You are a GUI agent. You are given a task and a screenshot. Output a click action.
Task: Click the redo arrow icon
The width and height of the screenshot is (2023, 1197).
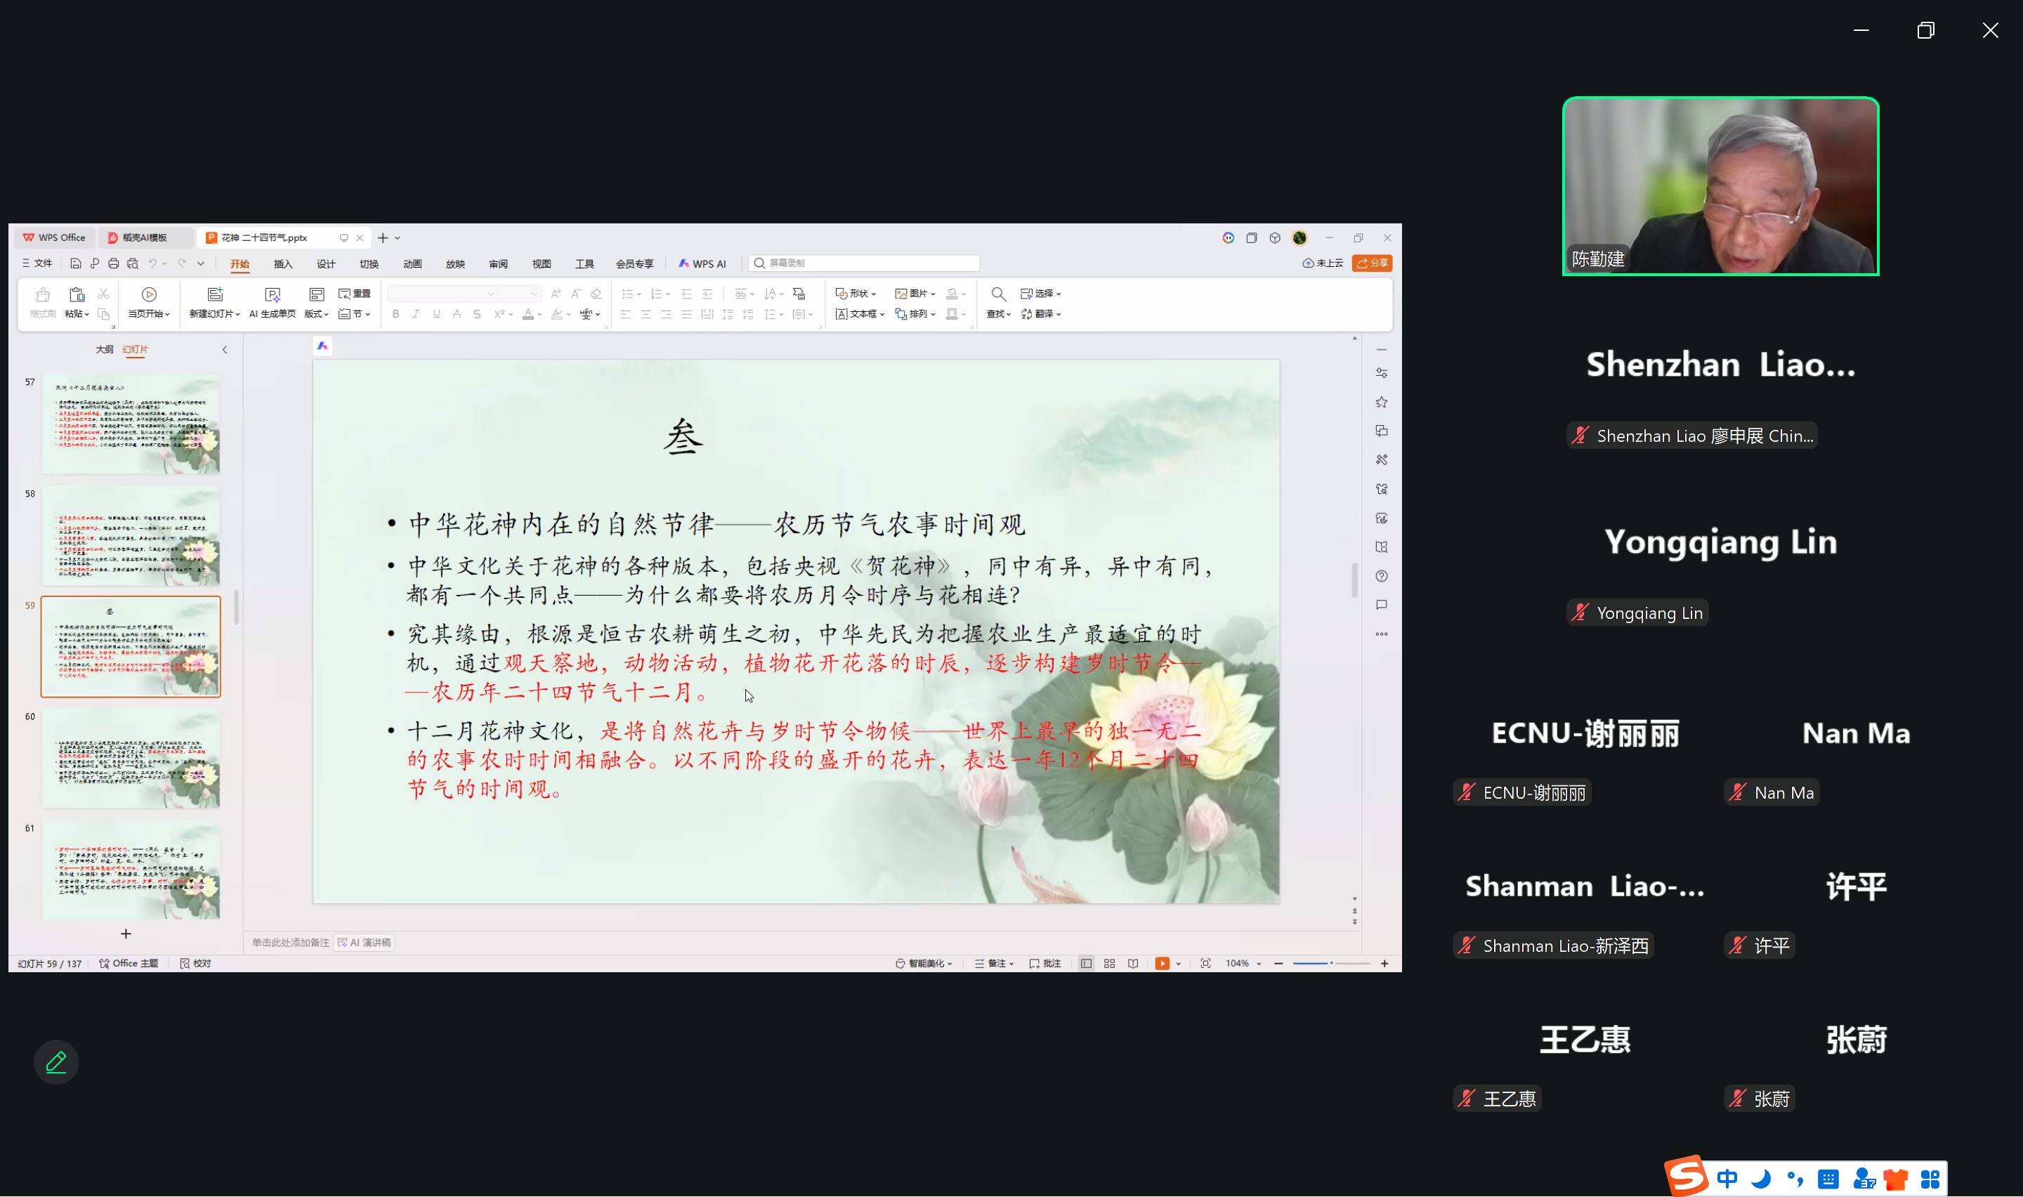pyautogui.click(x=181, y=263)
